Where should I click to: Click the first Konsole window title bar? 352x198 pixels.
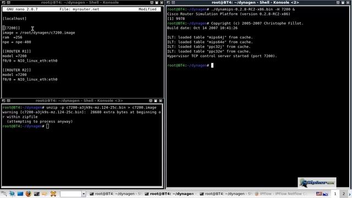click(x=80, y=2)
